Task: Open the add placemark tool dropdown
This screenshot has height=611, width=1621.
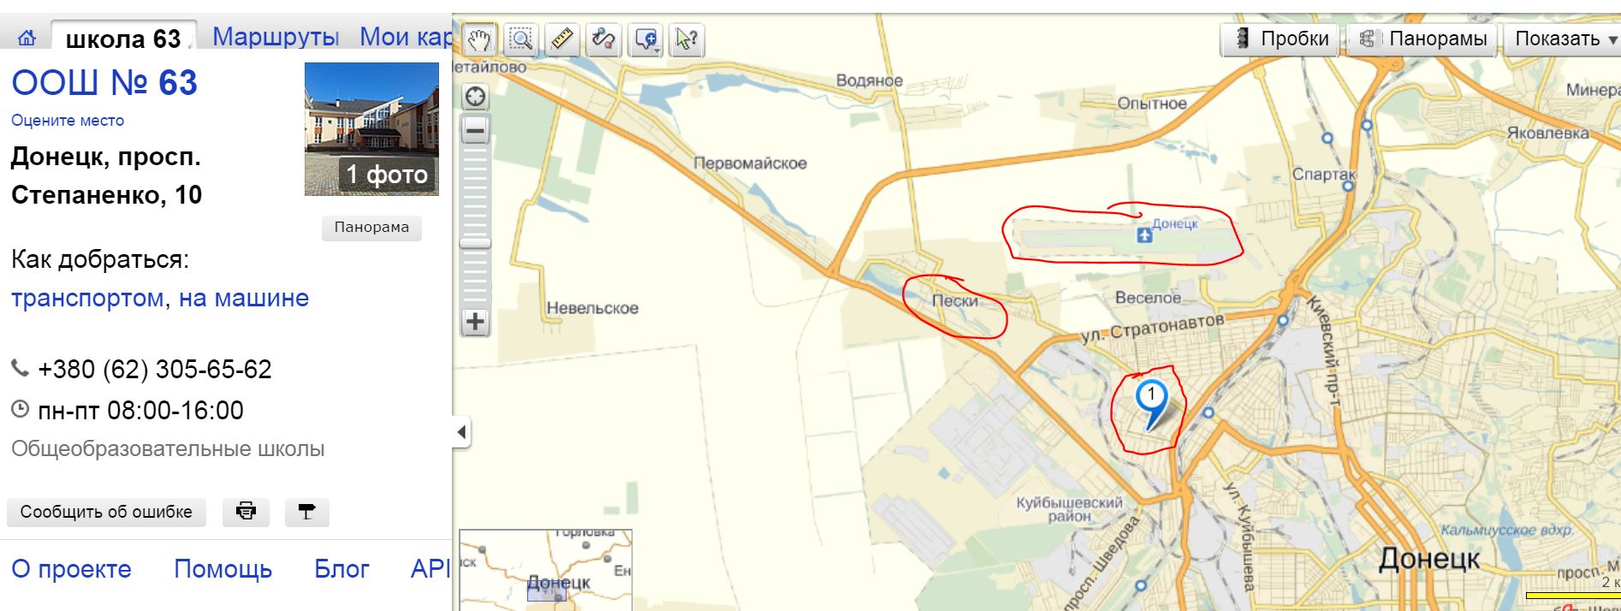Action: 646,39
